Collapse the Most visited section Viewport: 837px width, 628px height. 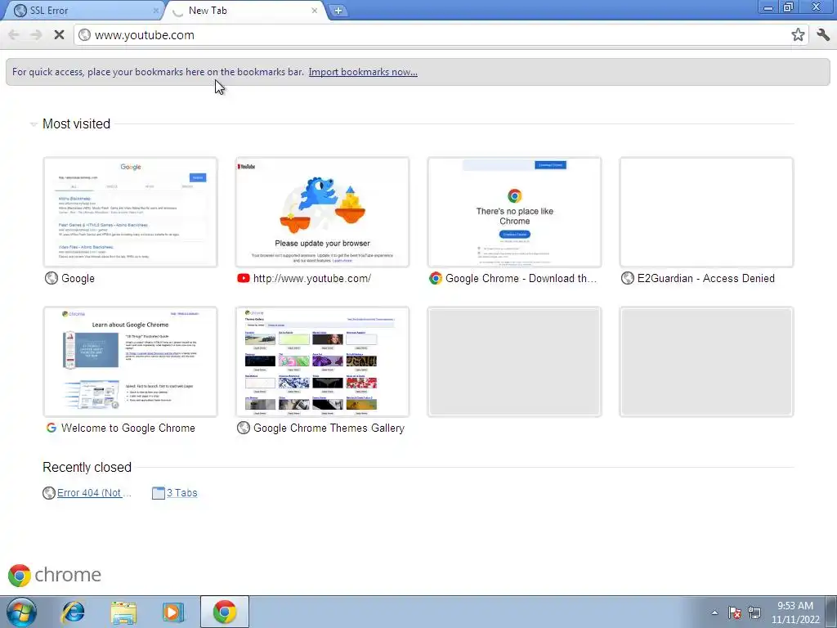(x=33, y=124)
